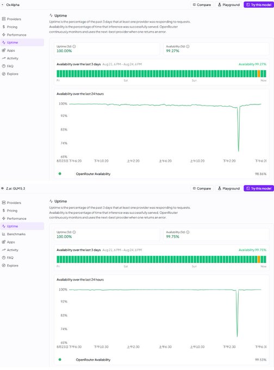Click Availability (3d) info icon on GLM 5.3 page
The height and width of the screenshot is (370, 274).
[188, 232]
